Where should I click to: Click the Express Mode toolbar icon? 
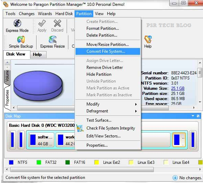[17, 23]
